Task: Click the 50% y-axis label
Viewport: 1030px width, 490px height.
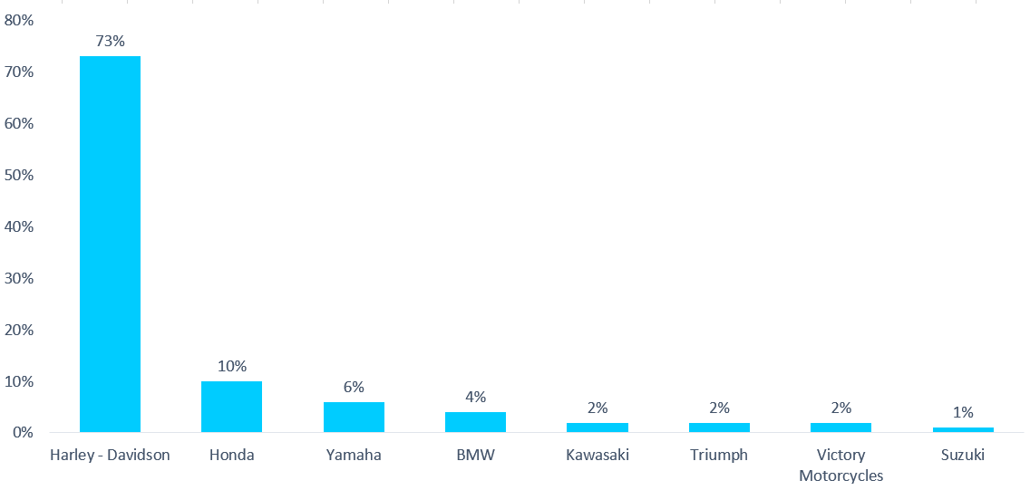Action: click(x=18, y=175)
